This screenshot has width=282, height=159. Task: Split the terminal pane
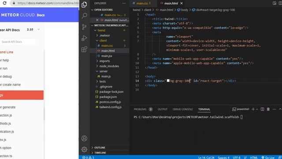(x=263, y=109)
